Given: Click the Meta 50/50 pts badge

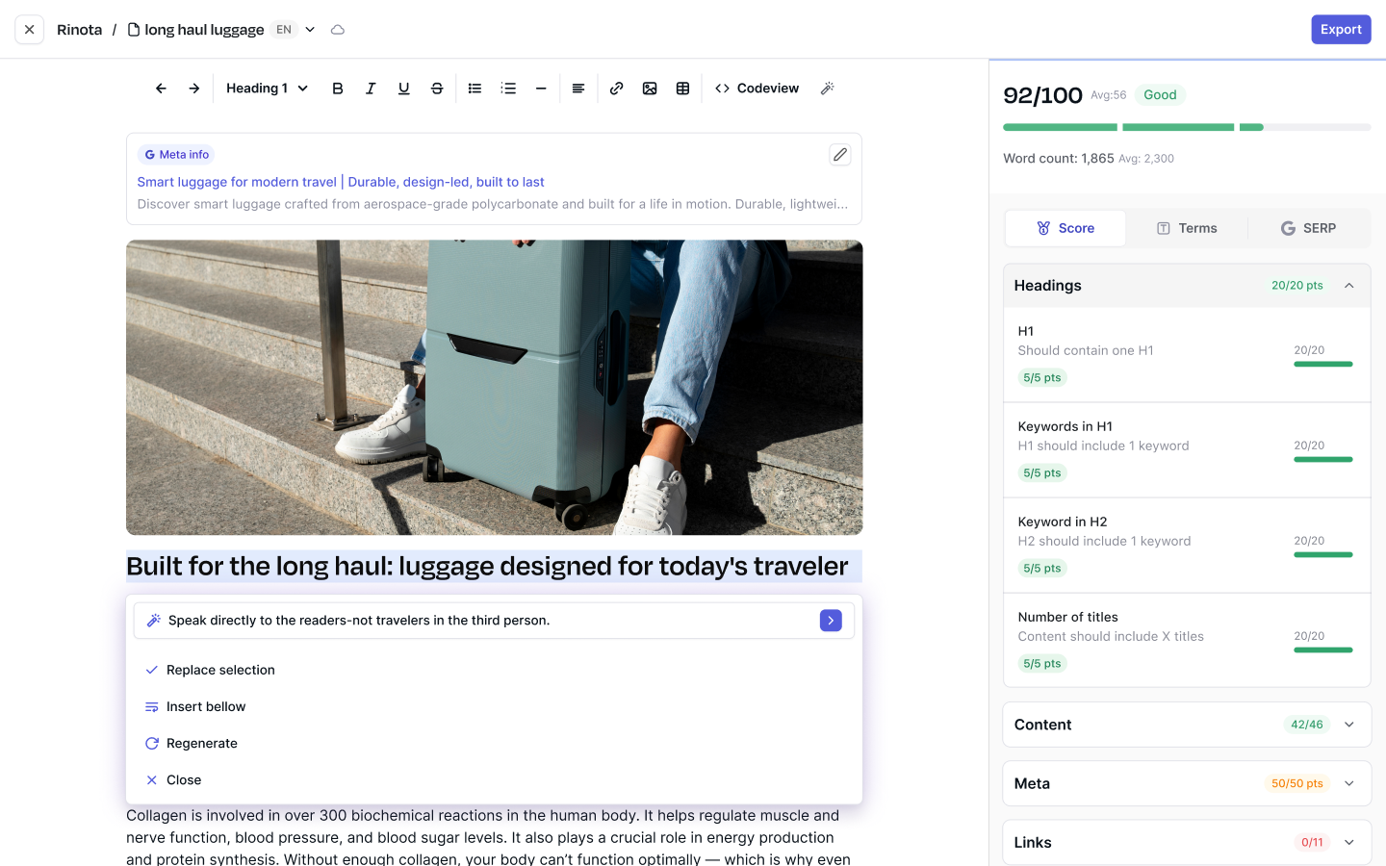Looking at the screenshot, I should (x=1296, y=783).
